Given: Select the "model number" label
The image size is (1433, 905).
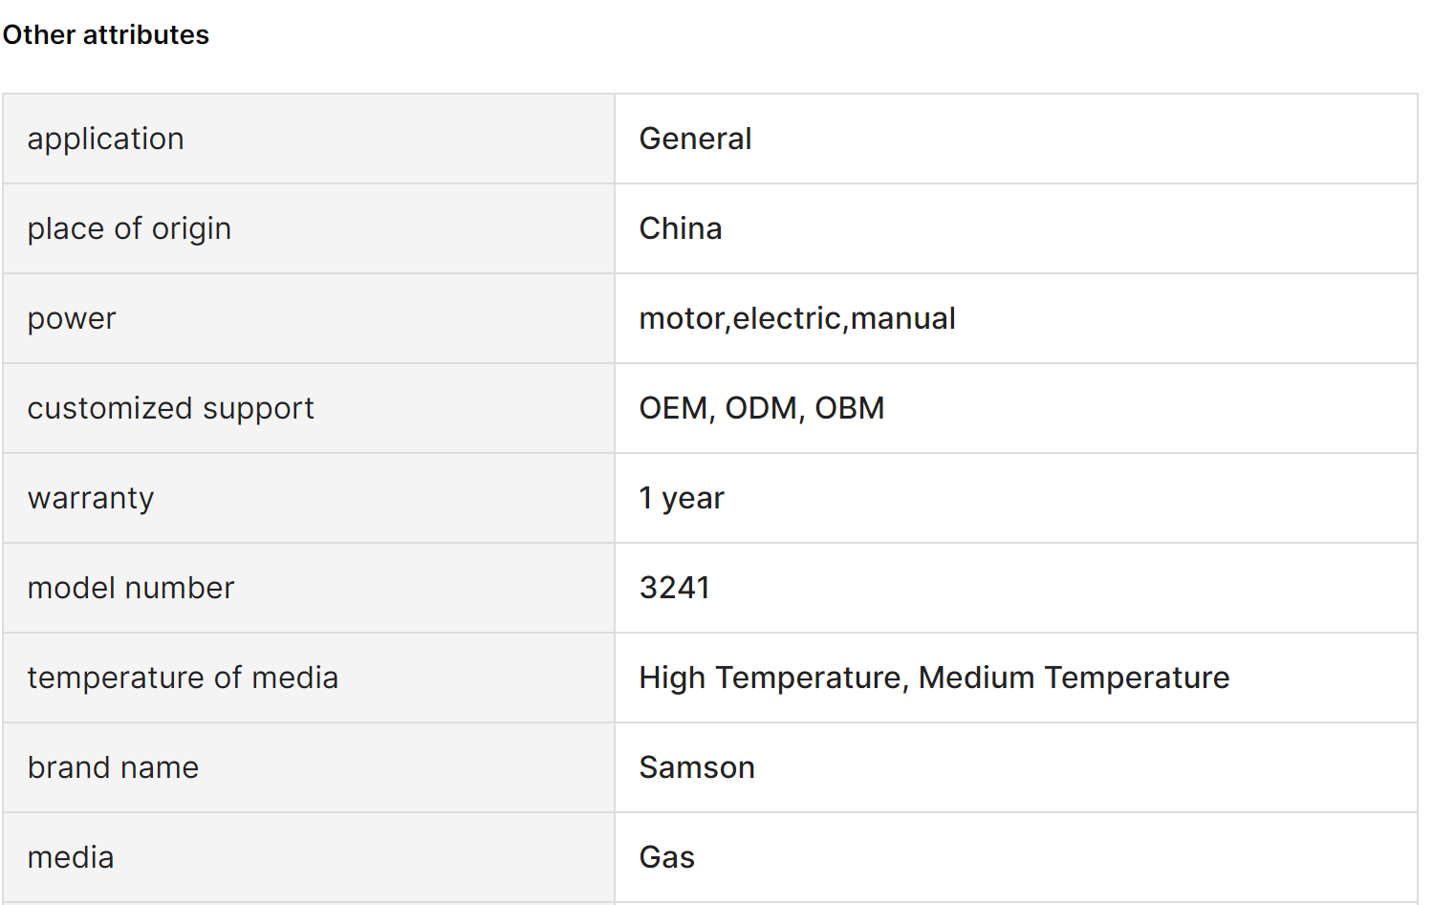Looking at the screenshot, I should 131,589.
